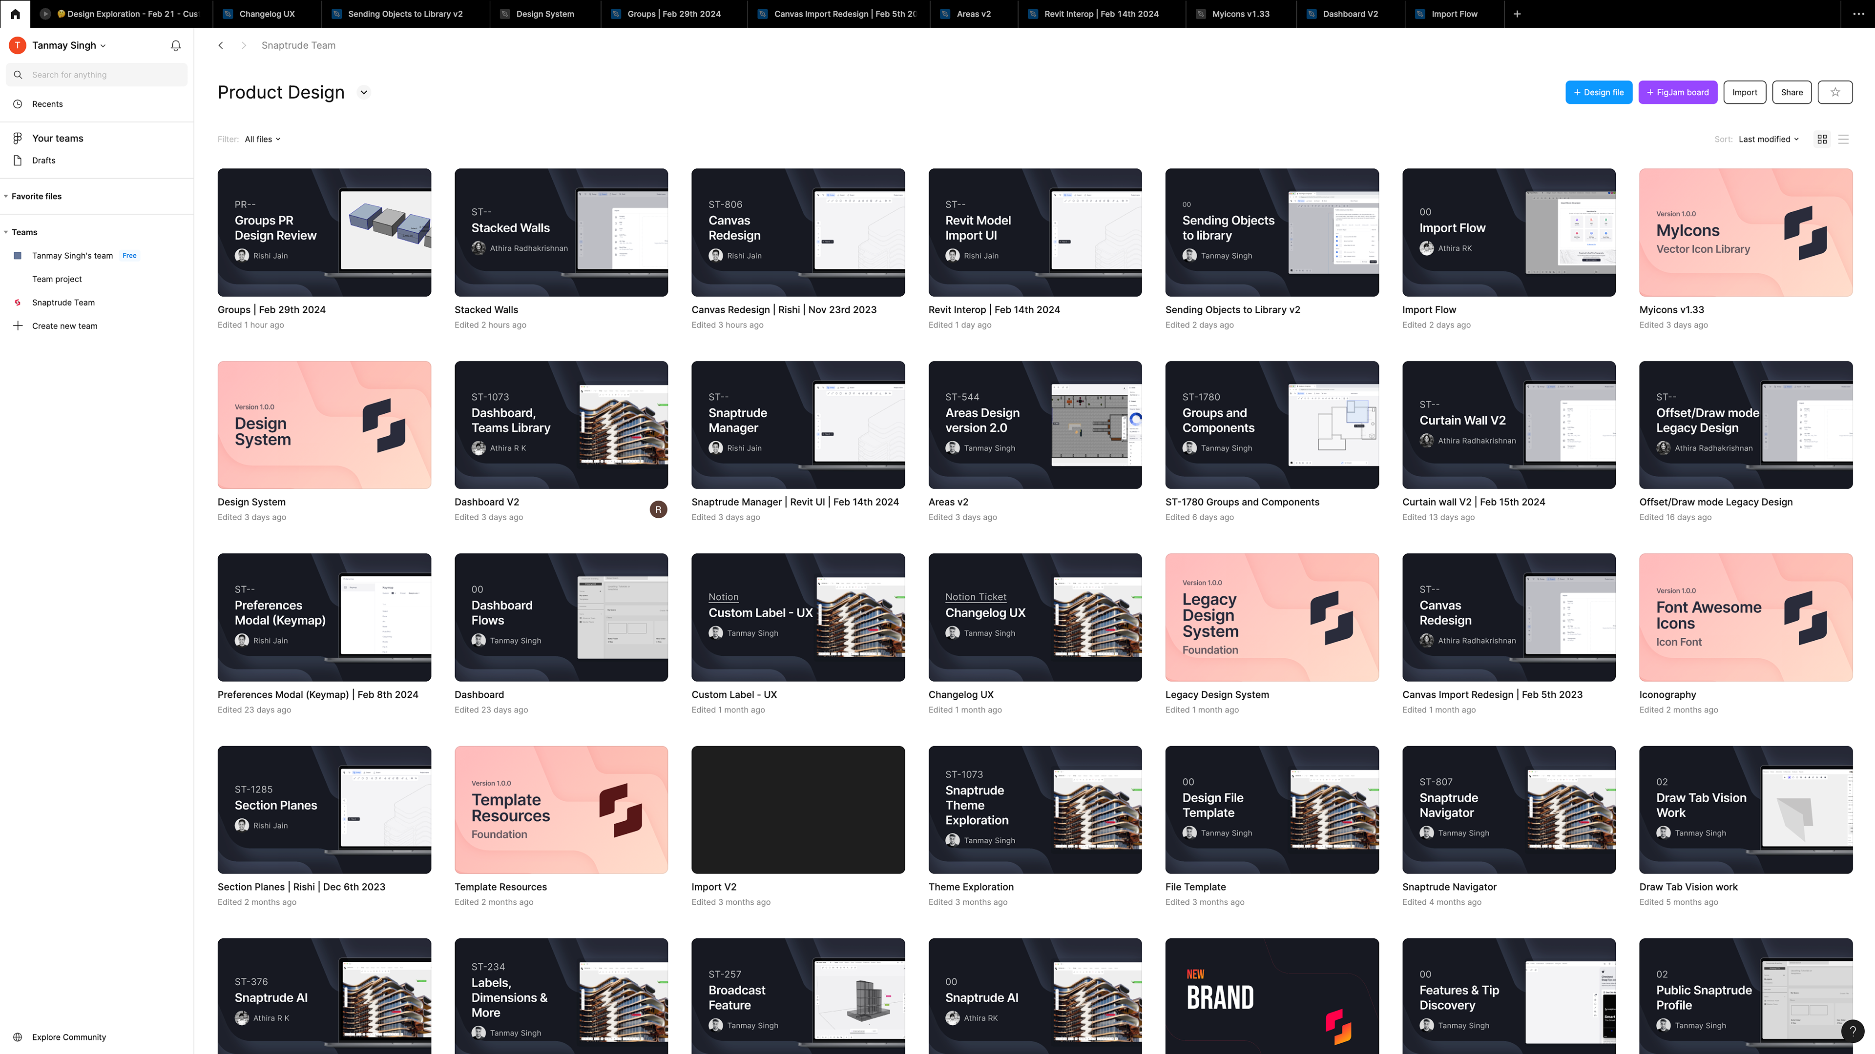Viewport: 1875px width, 1054px height.
Task: Select 'Preferences Modal (Keymap) | Feb 8th 2024' title
Action: pos(318,695)
